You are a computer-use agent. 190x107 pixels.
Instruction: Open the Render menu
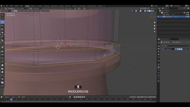pyautogui.click(x=11, y=6)
